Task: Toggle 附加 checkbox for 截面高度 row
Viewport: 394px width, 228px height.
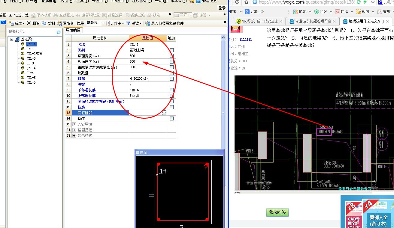Action: [x=171, y=61]
